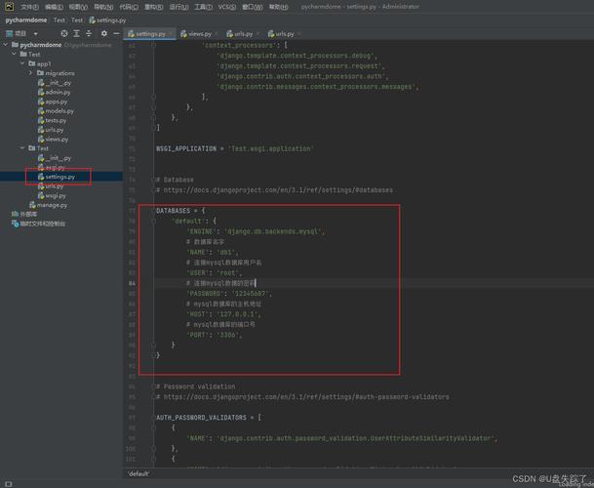The height and width of the screenshot is (488, 594).
Task: Click the 'ENGINE' mysql backend line
Action: coord(256,231)
